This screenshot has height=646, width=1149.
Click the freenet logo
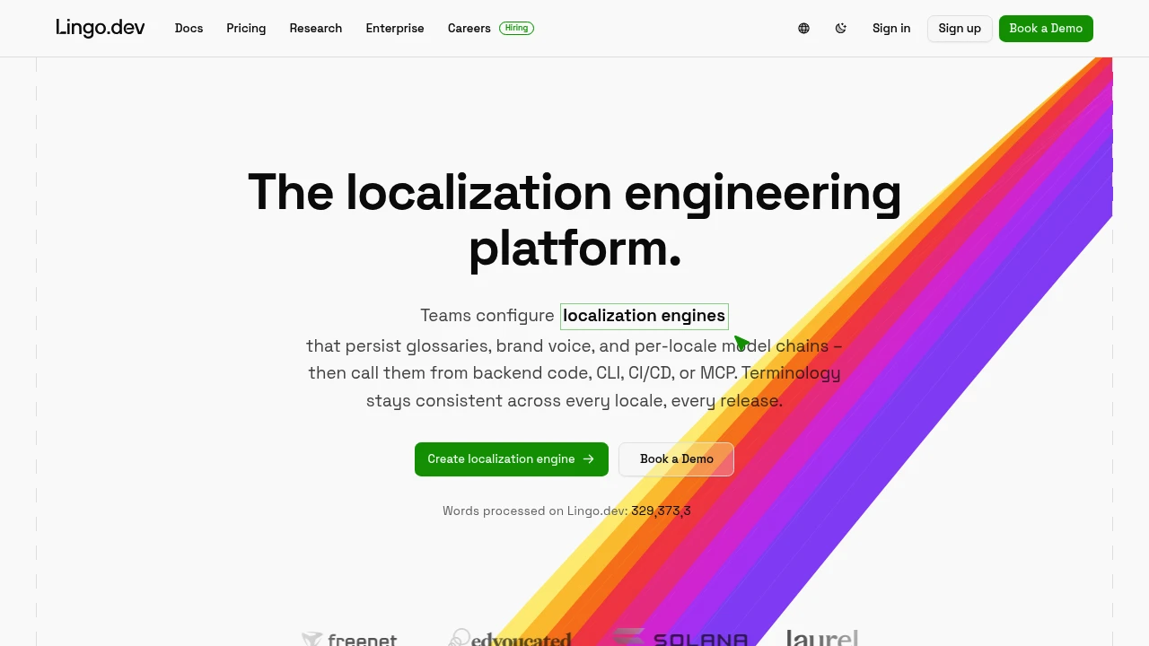pyautogui.click(x=350, y=638)
